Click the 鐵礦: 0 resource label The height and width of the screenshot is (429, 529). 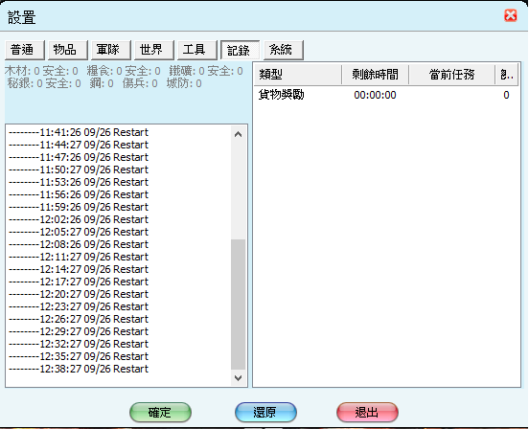187,71
